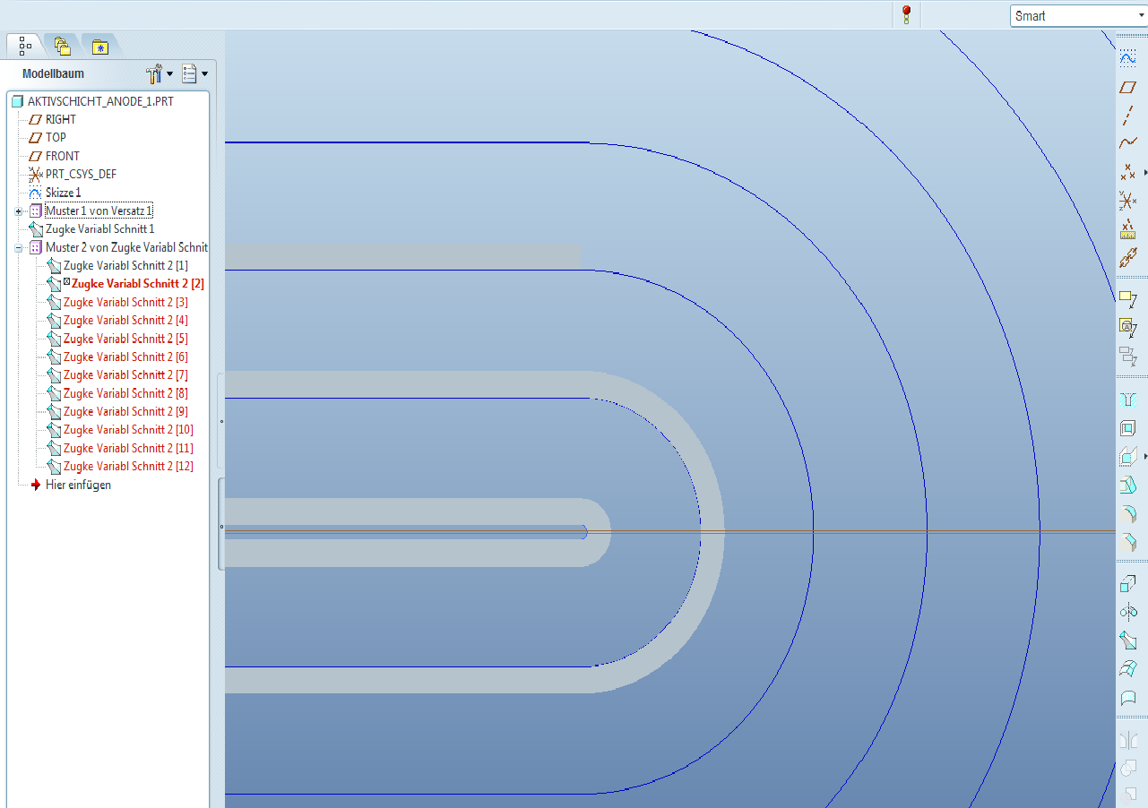Screen dimensions: 1148x808
Task: Click the Boundary Blend tool icon
Action: (1128, 668)
